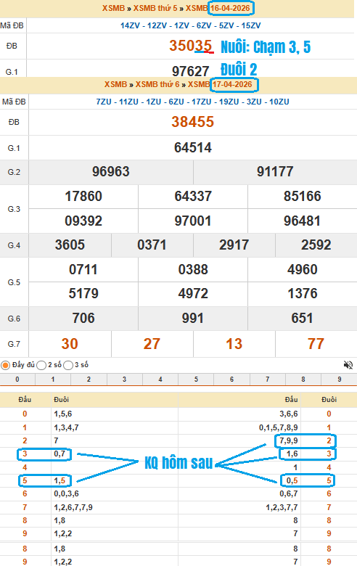
Task: Select digit 5 in number filter bar
Action: (x=196, y=380)
